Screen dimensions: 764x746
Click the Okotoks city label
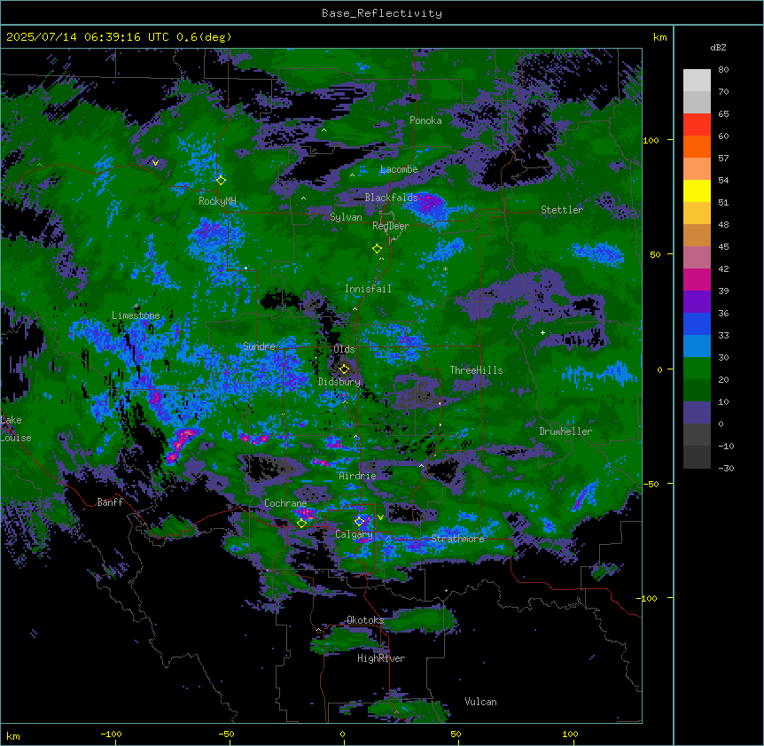click(x=365, y=620)
